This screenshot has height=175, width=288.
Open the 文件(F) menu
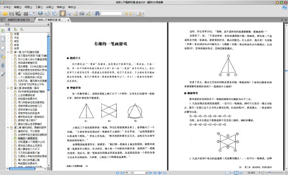[x=7, y=7]
